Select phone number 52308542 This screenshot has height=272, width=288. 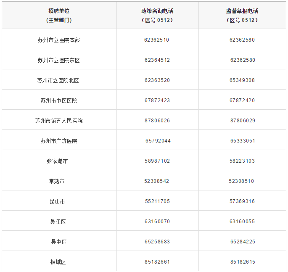coord(156,181)
